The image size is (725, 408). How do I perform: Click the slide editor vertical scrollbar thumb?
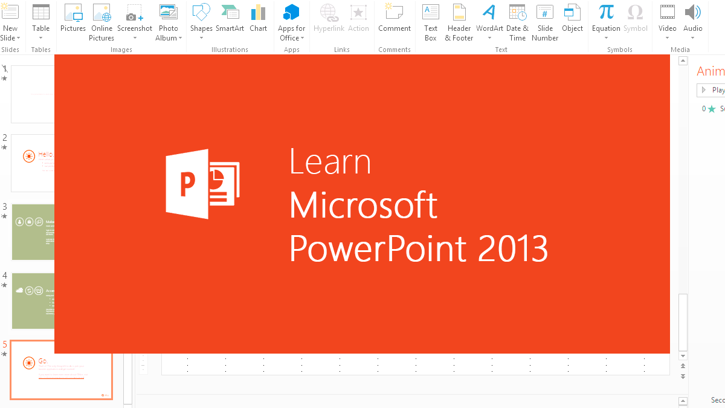(683, 322)
